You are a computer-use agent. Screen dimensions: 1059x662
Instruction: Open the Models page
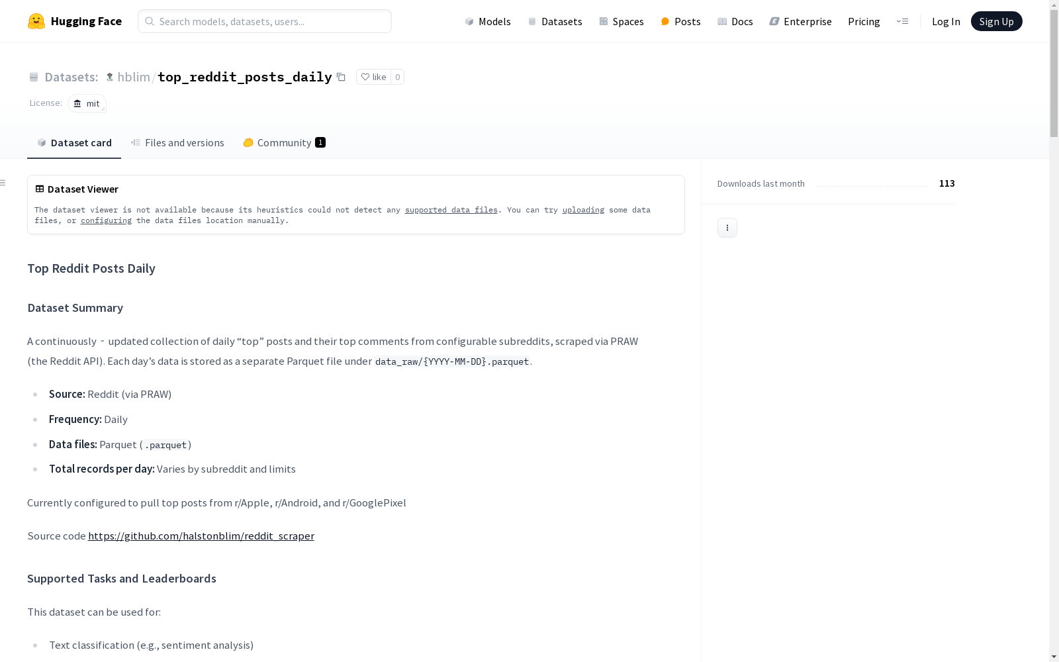pyautogui.click(x=488, y=21)
